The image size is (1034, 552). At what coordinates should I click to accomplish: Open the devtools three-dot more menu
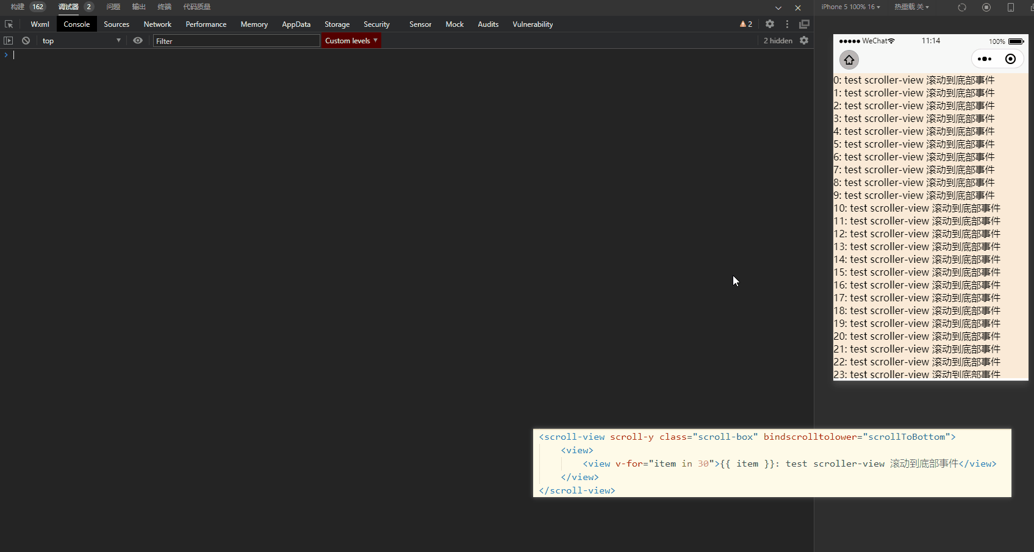point(787,24)
